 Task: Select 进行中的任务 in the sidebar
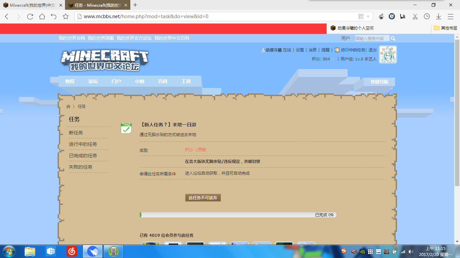click(83, 144)
